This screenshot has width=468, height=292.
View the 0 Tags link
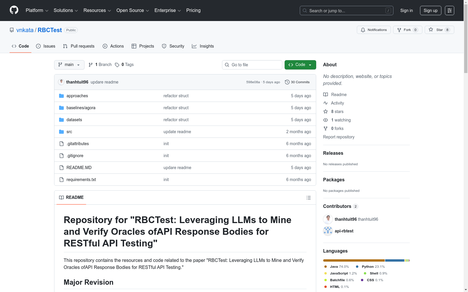124,65
